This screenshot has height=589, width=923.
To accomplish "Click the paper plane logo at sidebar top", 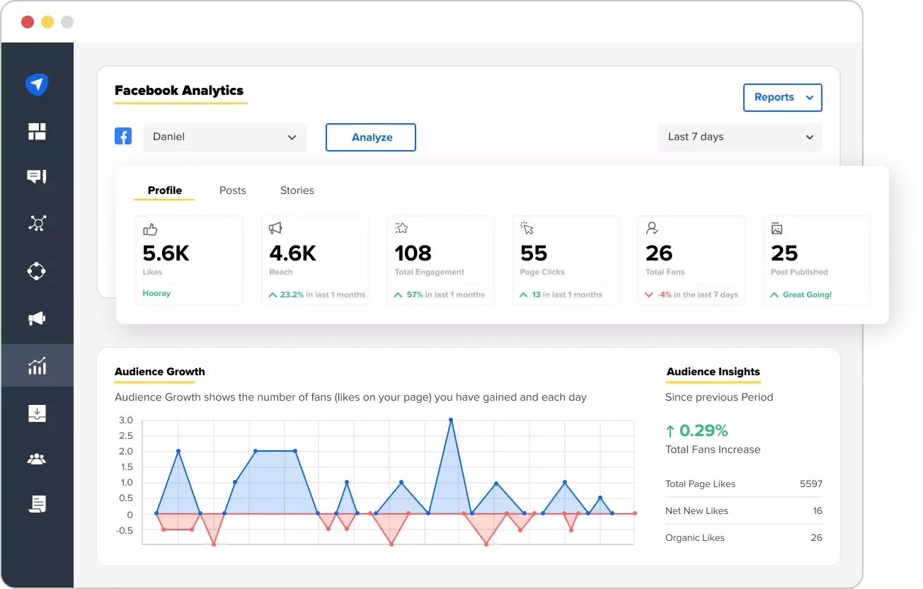I will pos(37,84).
